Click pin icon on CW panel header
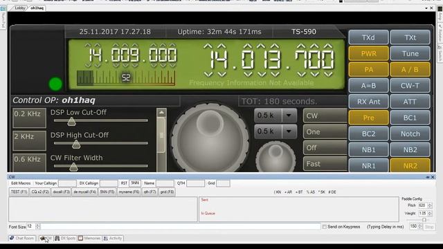 coord(428,177)
